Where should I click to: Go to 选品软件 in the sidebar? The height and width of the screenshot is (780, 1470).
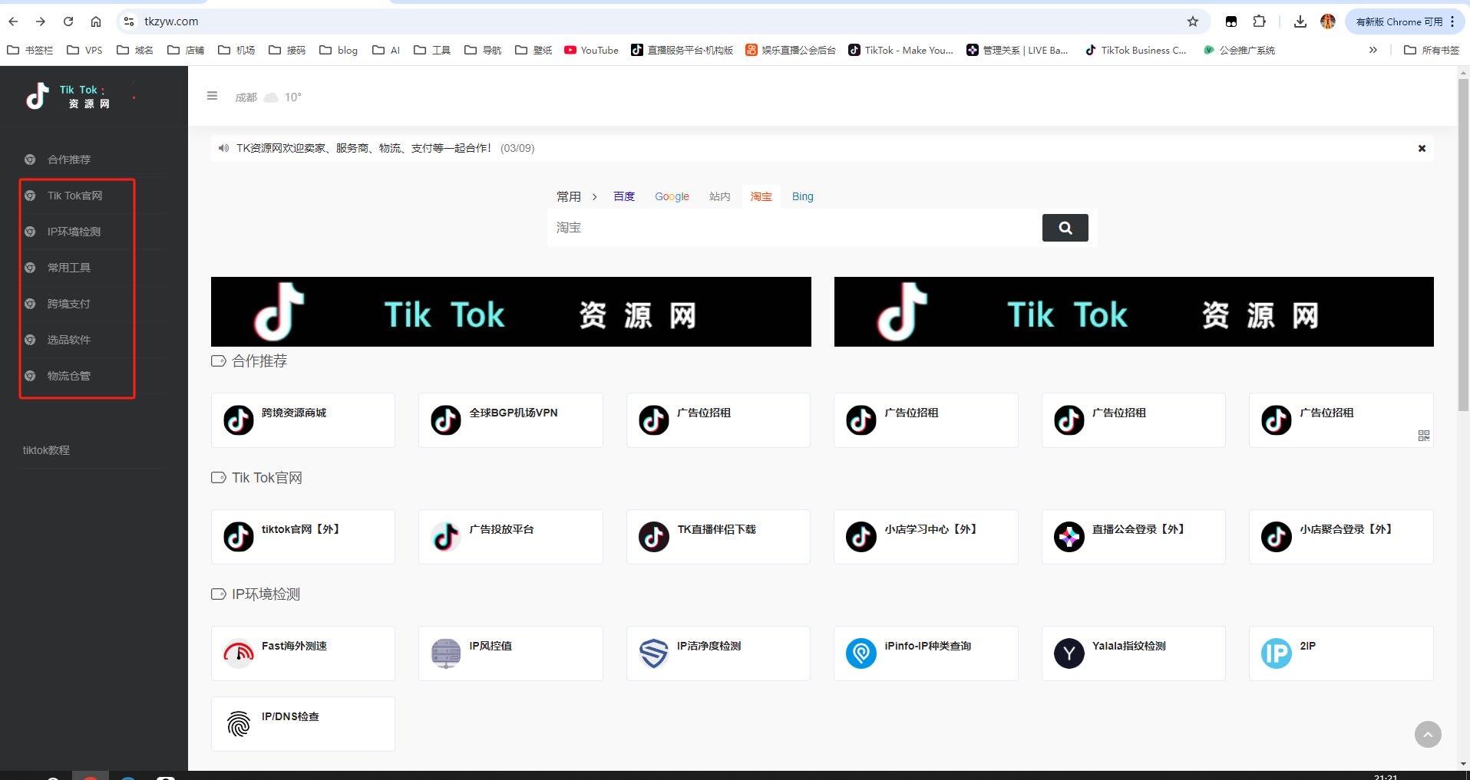tap(69, 340)
